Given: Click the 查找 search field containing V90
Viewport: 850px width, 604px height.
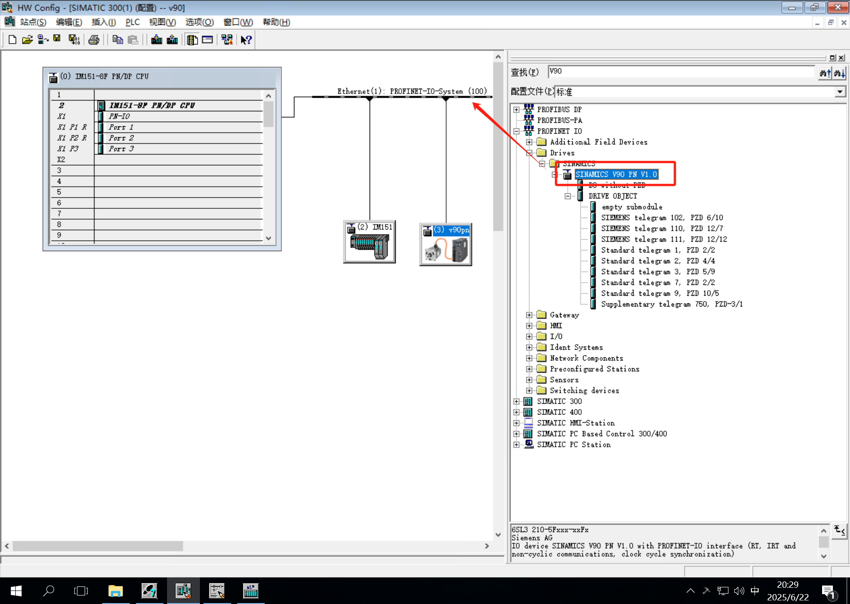Looking at the screenshot, I should pyautogui.click(x=681, y=72).
